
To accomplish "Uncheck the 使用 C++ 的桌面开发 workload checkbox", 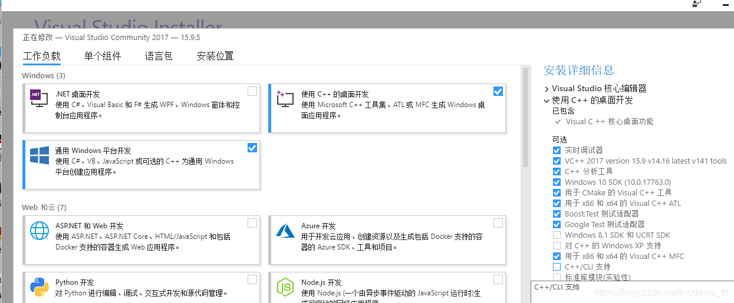I will pos(498,91).
